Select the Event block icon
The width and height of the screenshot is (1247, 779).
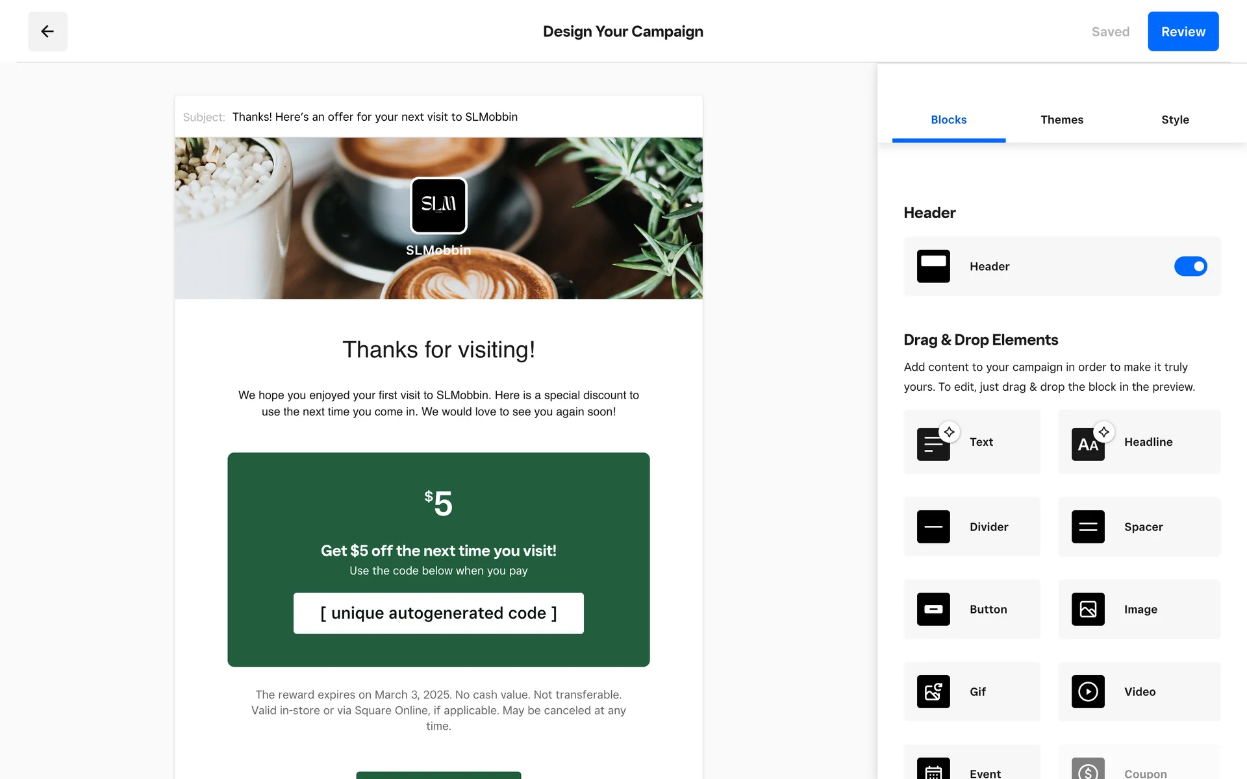[x=933, y=770]
